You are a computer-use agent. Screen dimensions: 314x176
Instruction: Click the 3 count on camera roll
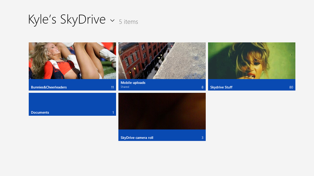203,138
